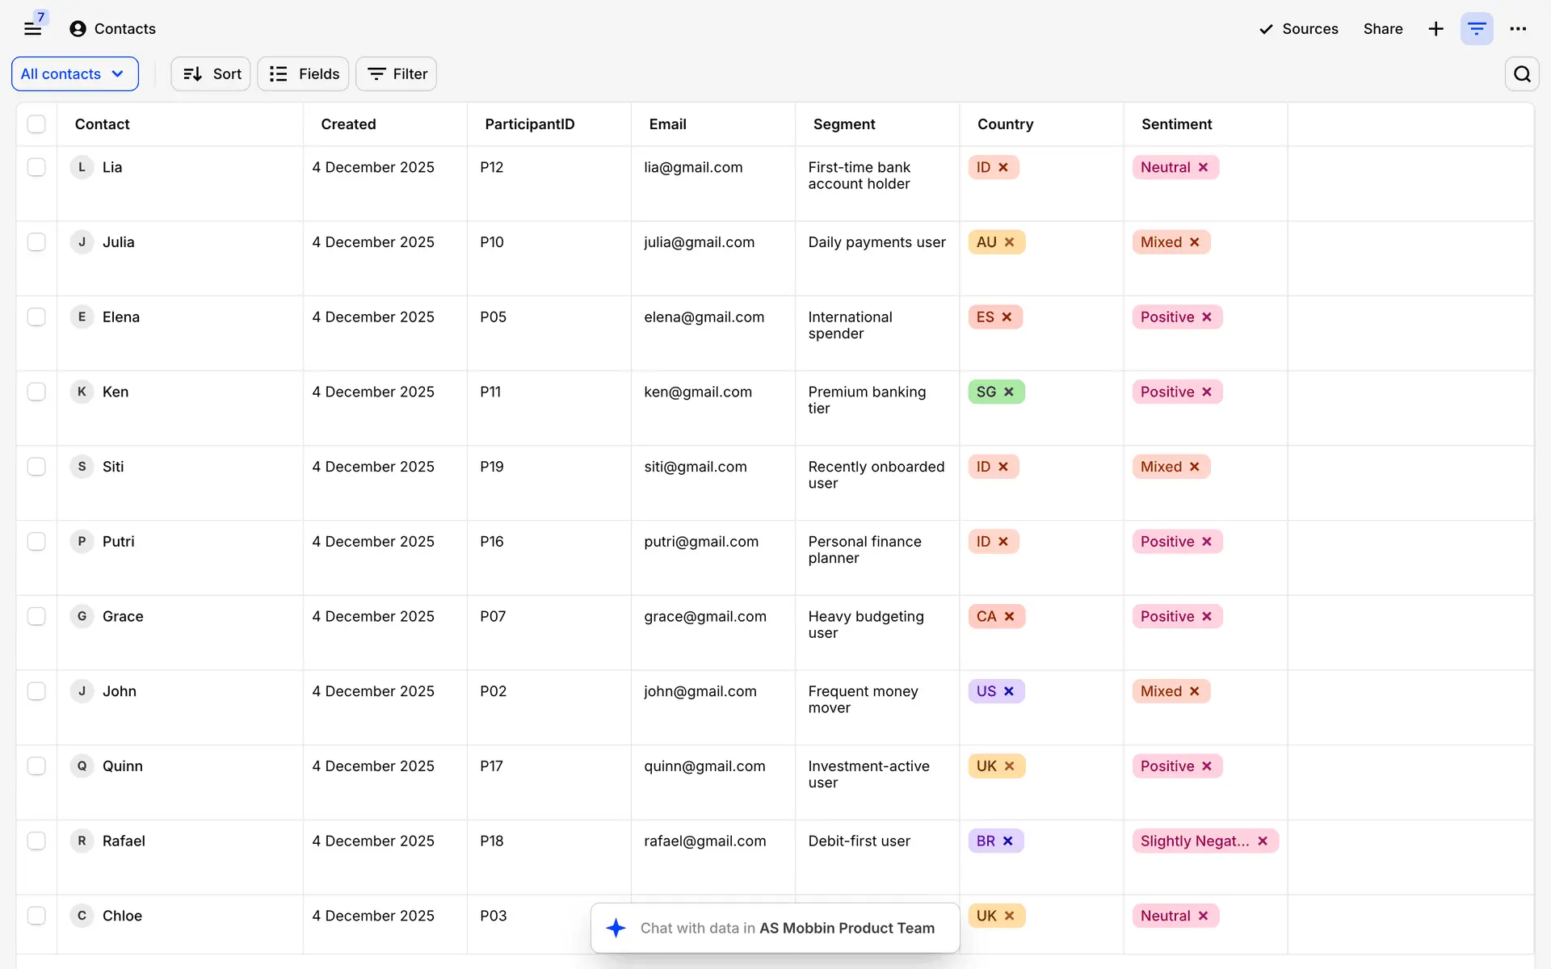This screenshot has height=969, width=1551.
Task: Remove the SG country tag from Ken
Action: pyautogui.click(x=1009, y=392)
